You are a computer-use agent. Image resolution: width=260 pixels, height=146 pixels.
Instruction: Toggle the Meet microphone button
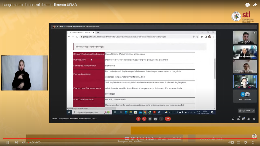(138, 119)
